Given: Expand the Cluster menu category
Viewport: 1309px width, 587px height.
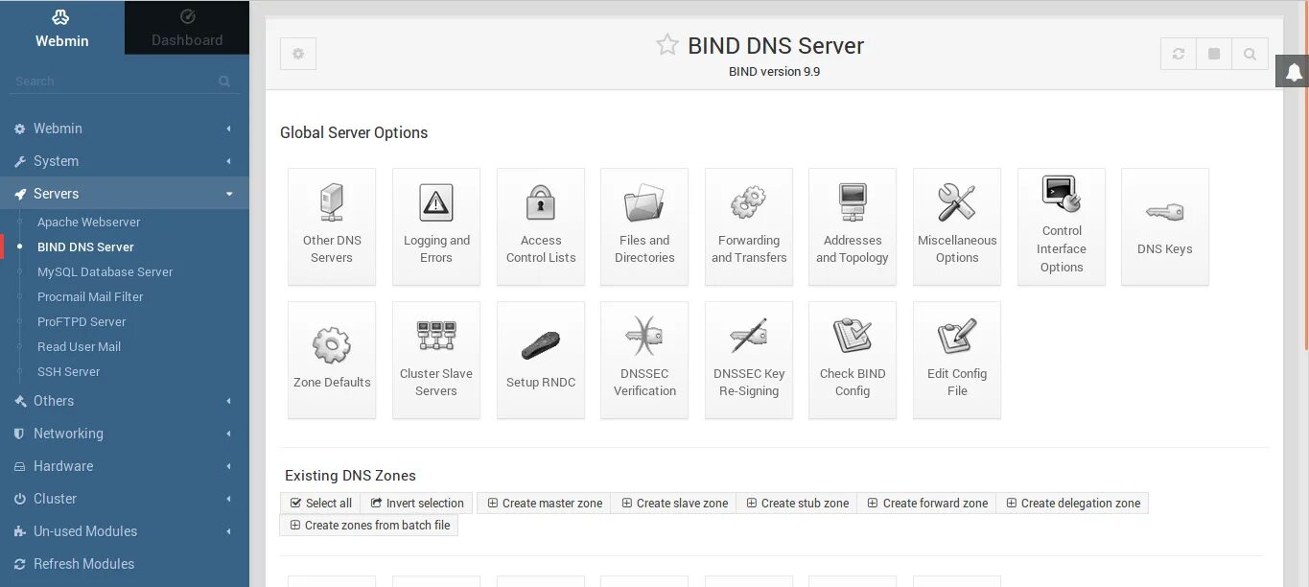Looking at the screenshot, I should tap(125, 499).
